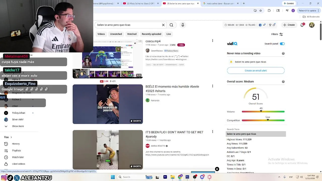Open Premiere Pro from the taskbar
322x181 pixels.
click(165, 177)
